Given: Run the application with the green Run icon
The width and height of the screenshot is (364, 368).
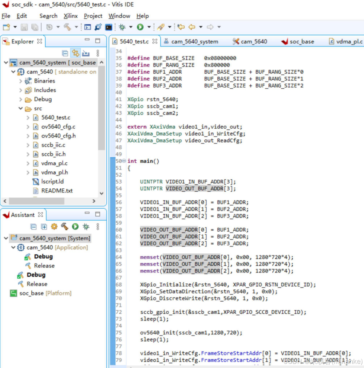Looking at the screenshot, I should (x=140, y=27).
